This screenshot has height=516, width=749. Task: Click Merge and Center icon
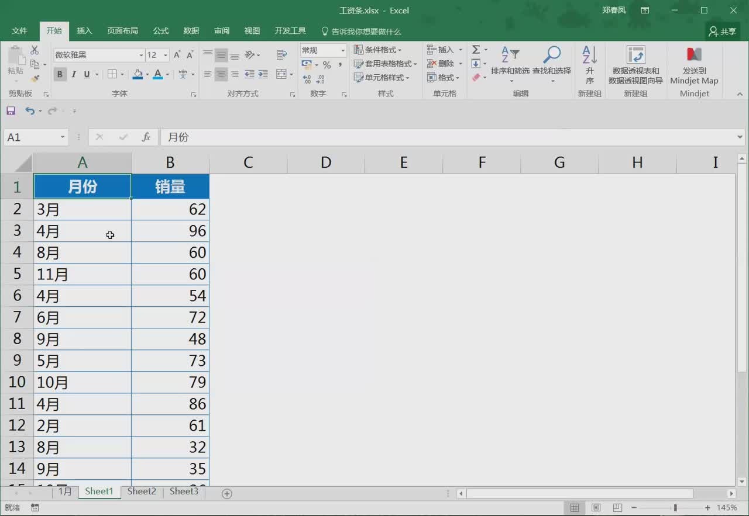coord(281,74)
